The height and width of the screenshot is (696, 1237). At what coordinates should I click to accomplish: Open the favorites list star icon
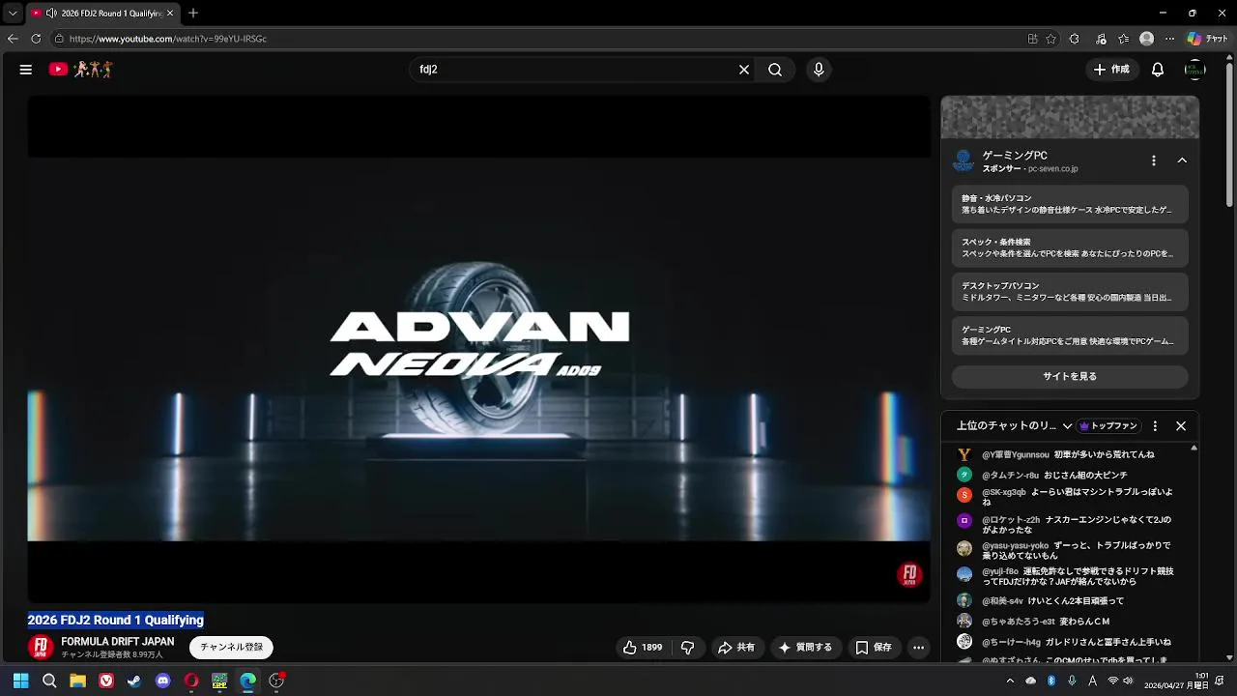(1123, 39)
